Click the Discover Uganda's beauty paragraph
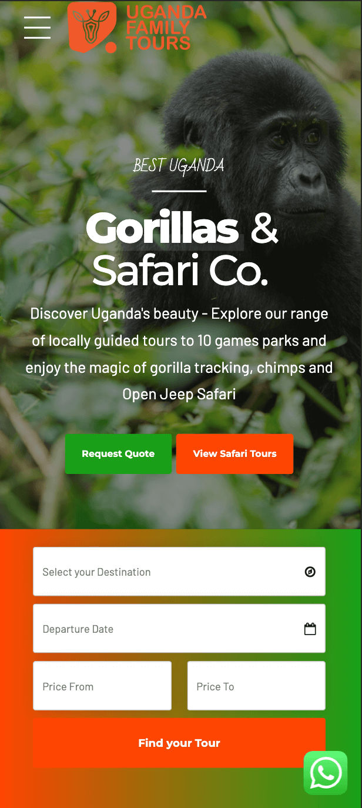Screen dimensions: 362x808 point(179,354)
